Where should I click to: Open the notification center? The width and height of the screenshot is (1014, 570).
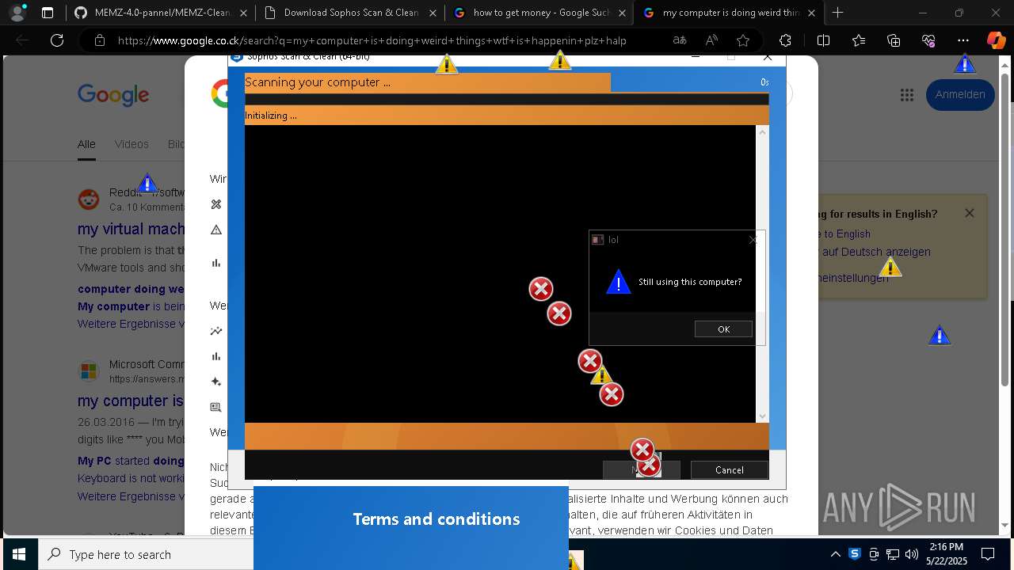(x=988, y=554)
